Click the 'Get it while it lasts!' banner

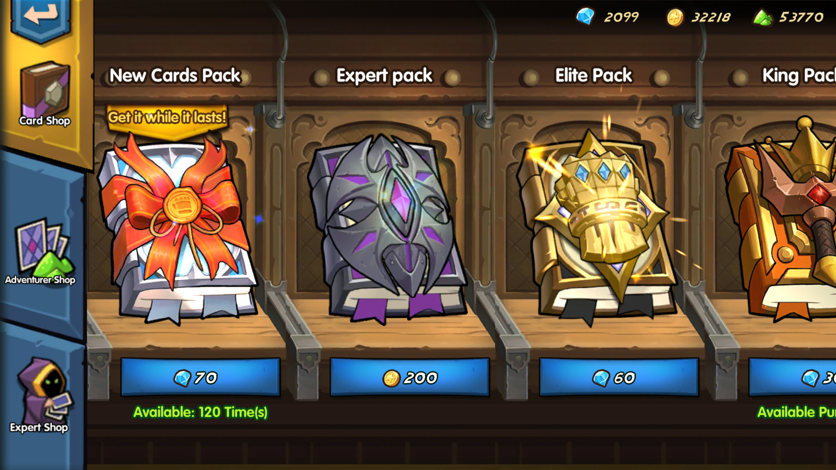pos(167,117)
